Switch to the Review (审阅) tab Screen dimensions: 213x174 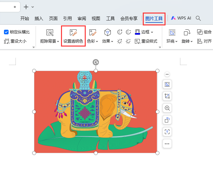click(82, 18)
